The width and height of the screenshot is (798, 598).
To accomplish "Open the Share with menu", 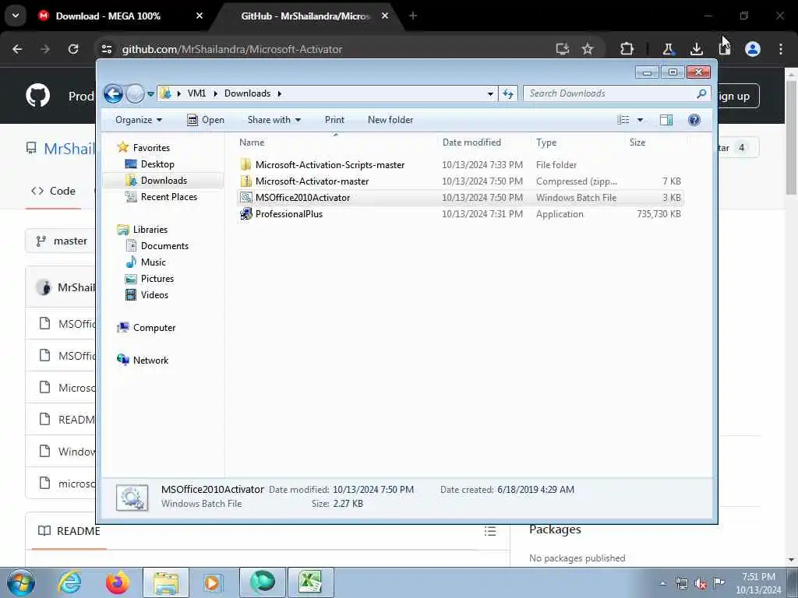I will [x=274, y=120].
